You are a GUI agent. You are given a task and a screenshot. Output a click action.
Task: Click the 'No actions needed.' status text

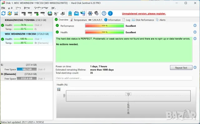(x=67, y=44)
